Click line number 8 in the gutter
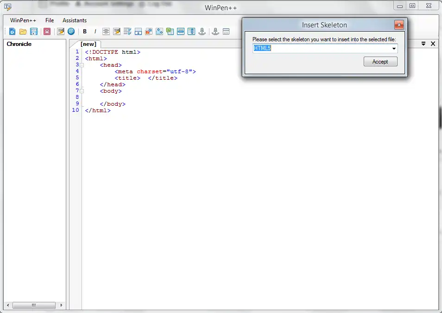Viewport: 442px width, 313px height. 77,97
